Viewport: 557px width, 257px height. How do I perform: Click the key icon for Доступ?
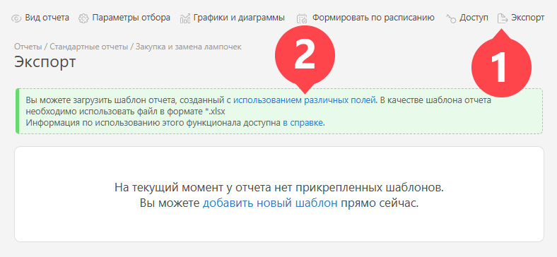(451, 18)
